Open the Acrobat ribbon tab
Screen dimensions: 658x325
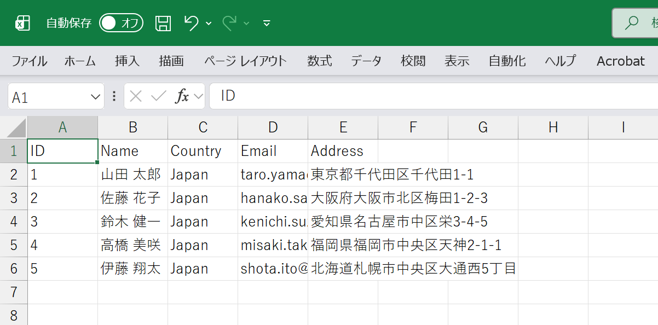(x=620, y=61)
